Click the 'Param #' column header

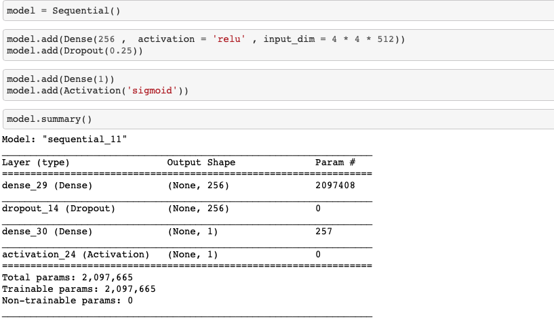click(x=335, y=163)
